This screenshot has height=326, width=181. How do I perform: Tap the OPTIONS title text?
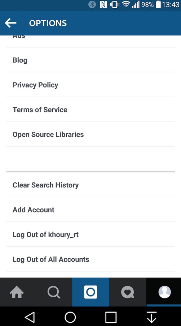48,23
